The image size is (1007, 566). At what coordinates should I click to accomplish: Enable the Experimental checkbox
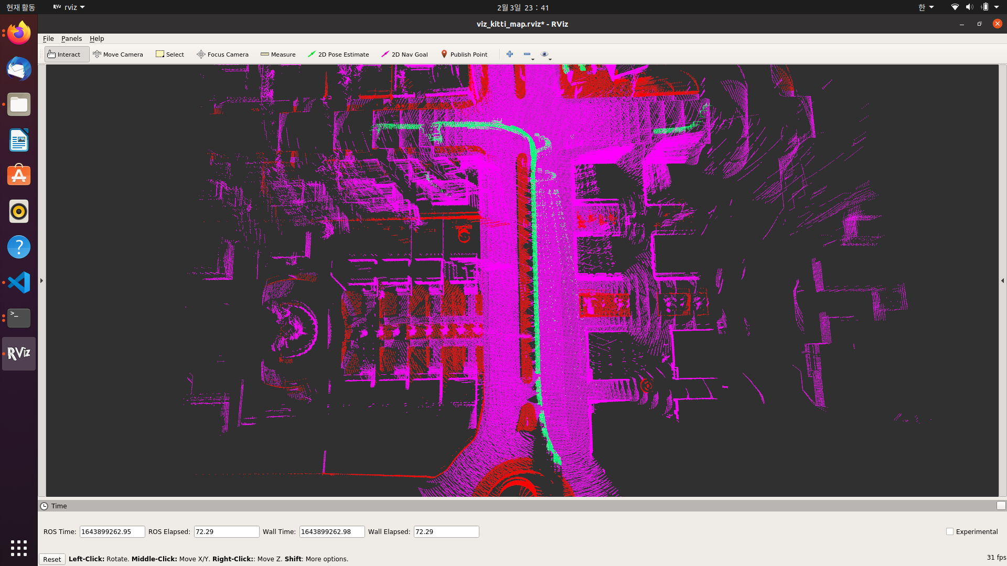point(950,531)
